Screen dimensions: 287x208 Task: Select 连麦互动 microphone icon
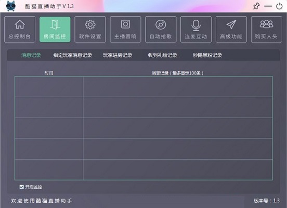pos(196,25)
